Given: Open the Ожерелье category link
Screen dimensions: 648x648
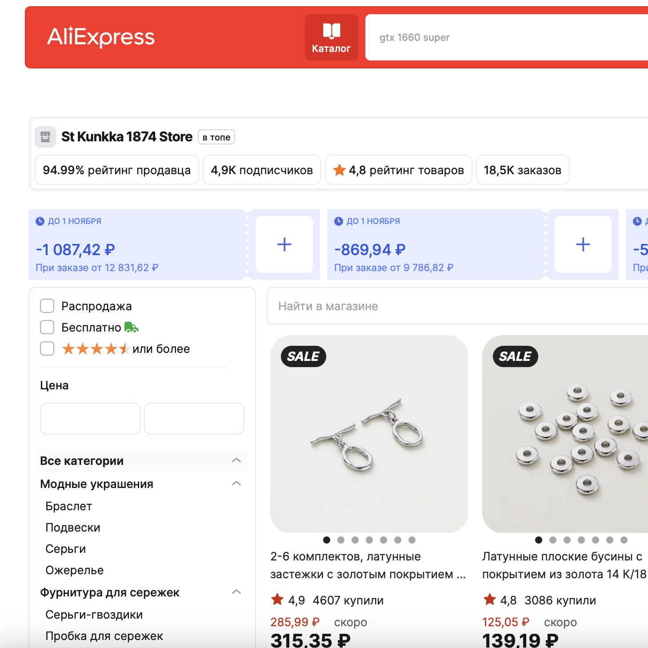Looking at the screenshot, I should click(75, 570).
